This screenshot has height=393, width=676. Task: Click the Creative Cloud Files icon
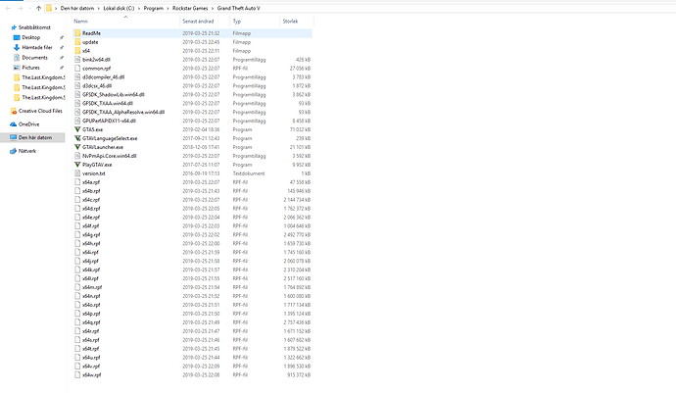pyautogui.click(x=13, y=111)
